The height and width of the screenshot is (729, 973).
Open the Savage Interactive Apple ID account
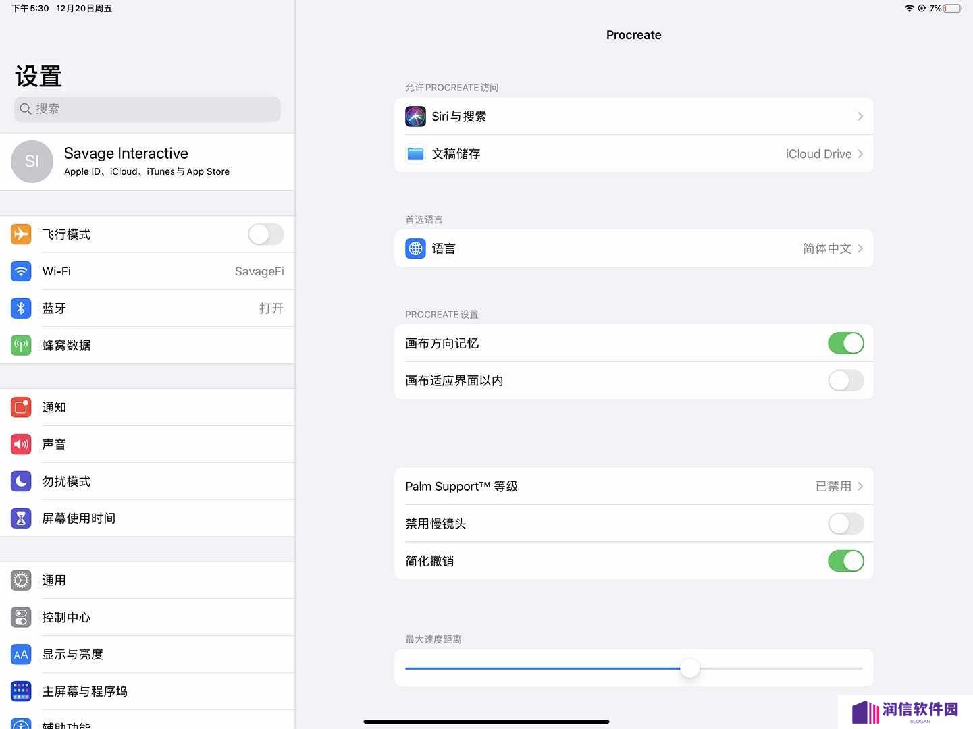click(x=147, y=161)
